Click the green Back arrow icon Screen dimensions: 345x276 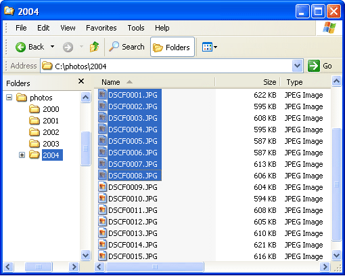(x=20, y=47)
